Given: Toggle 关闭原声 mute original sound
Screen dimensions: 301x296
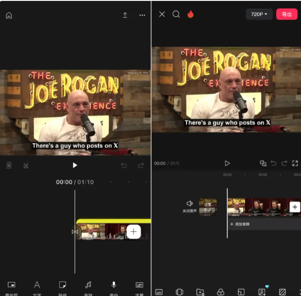Looking at the screenshot, I should tap(189, 206).
